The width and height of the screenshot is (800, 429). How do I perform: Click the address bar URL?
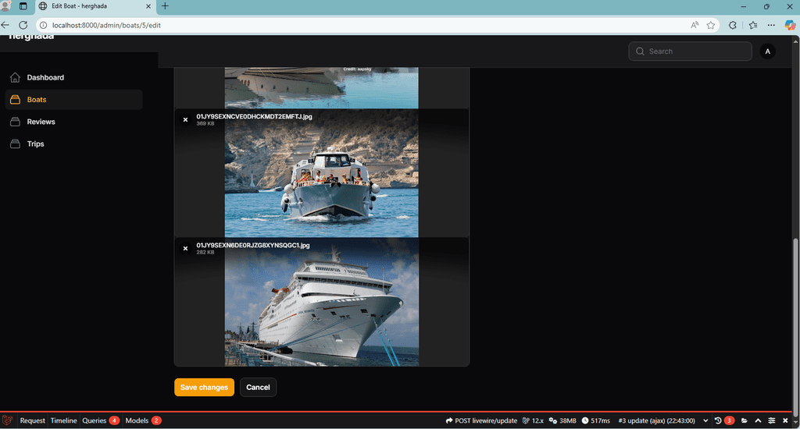coord(106,26)
